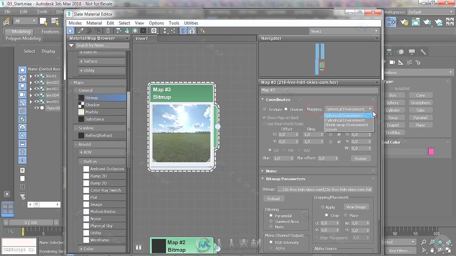
Task: Open the Utilities menu in Slate editor
Action: click(x=191, y=23)
